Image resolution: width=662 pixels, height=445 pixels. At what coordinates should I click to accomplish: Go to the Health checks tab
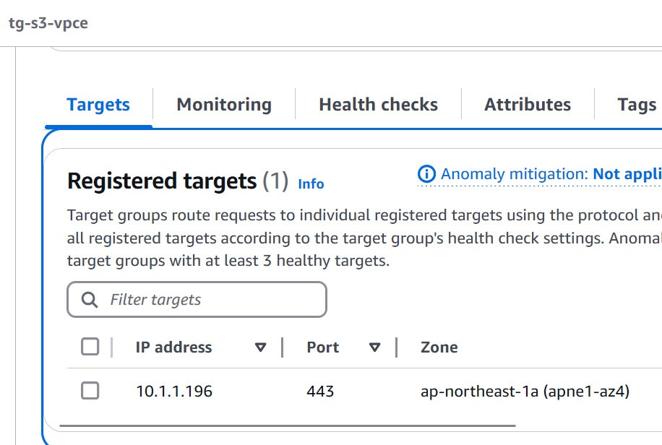click(x=378, y=104)
